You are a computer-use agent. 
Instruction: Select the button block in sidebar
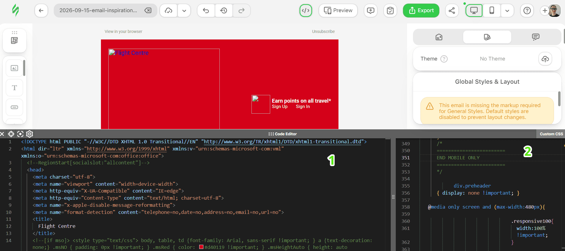15,107
